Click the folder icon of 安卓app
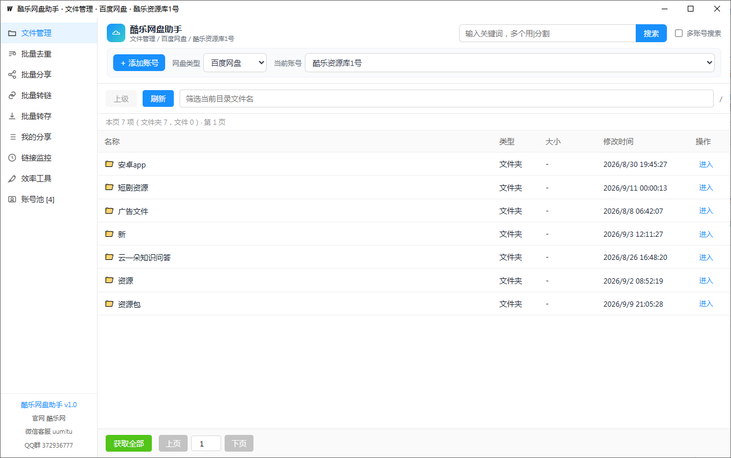The width and height of the screenshot is (731, 458). tap(109, 164)
